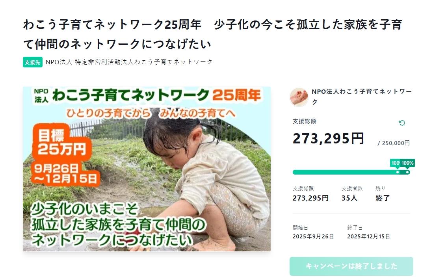Screen dimensions: 433x277
Task: Click the large 273,295円 total amount
Action: point(328,138)
